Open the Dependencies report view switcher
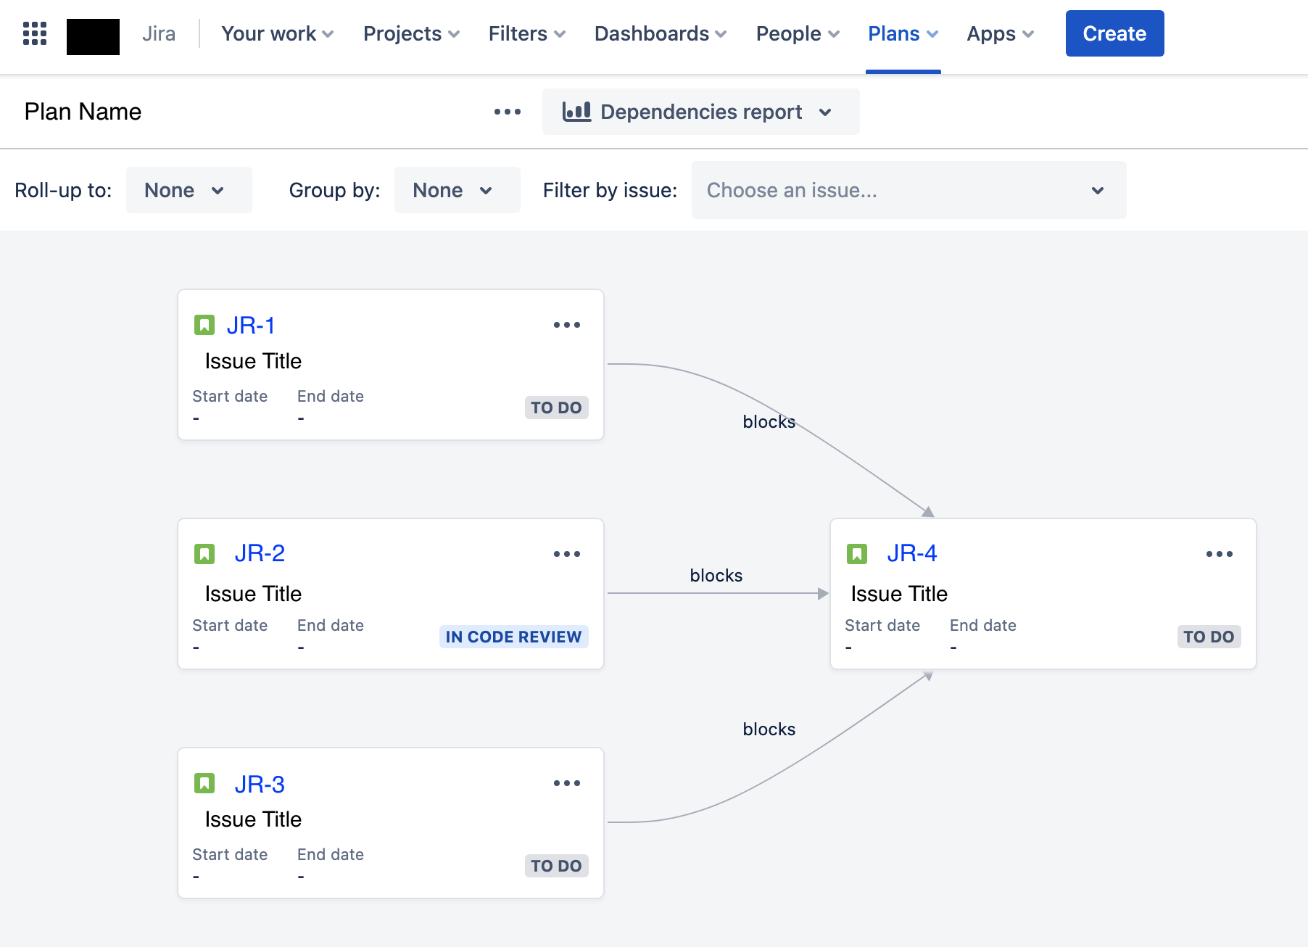 point(700,112)
